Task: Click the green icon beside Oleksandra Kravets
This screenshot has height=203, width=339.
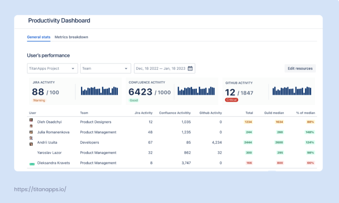Action: [32, 164]
